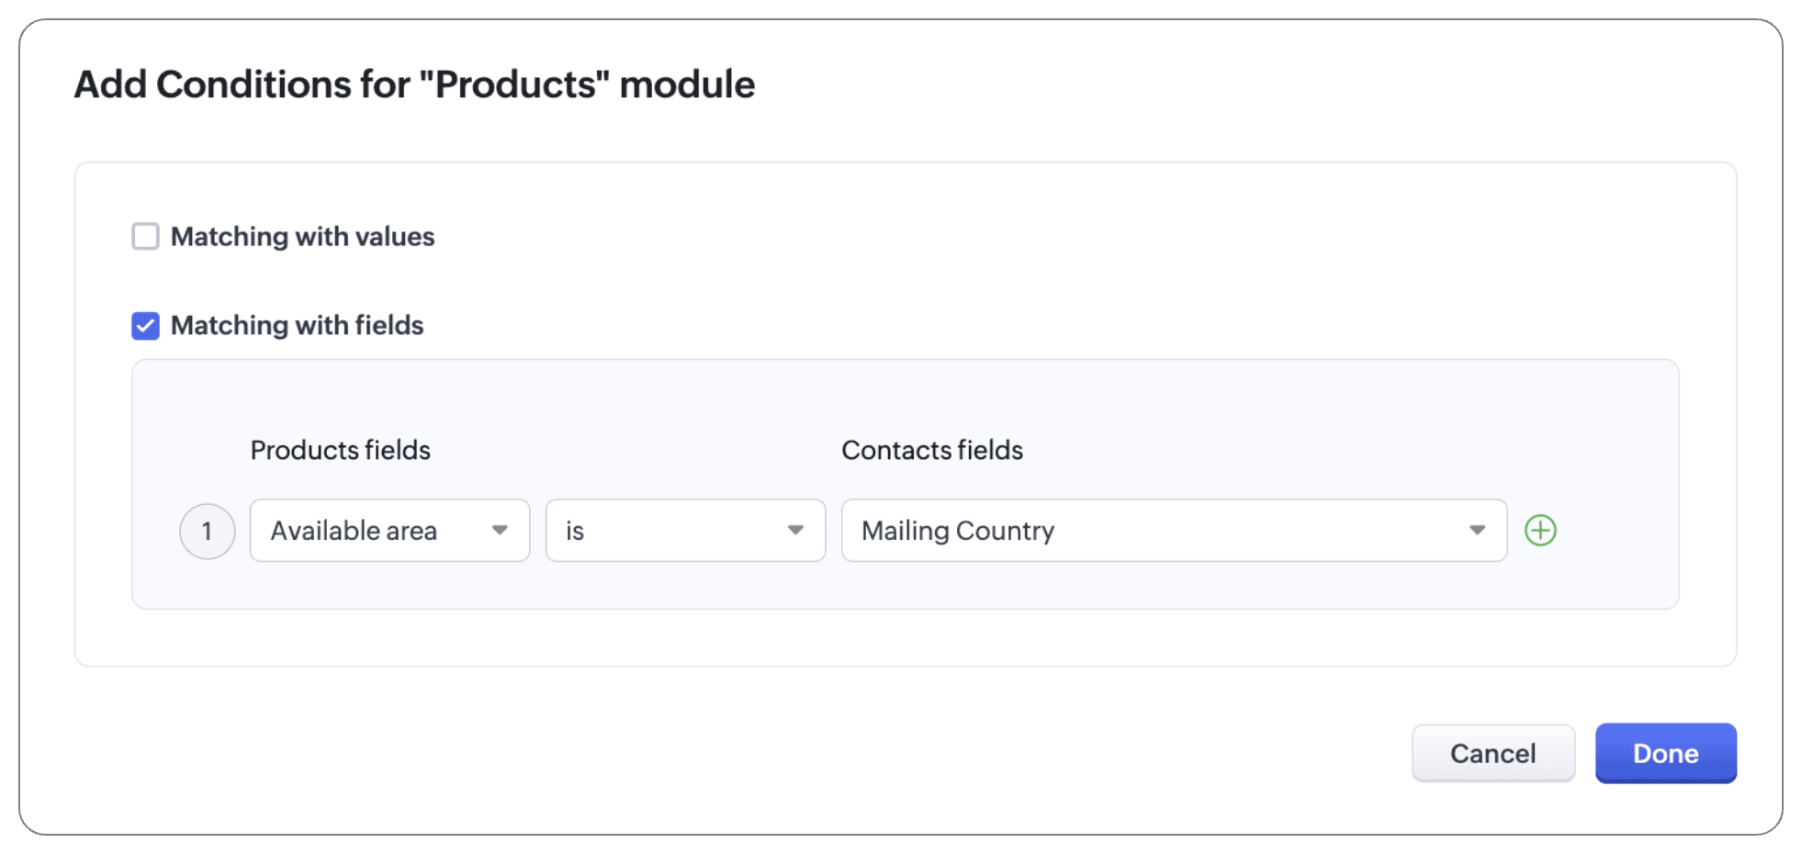Add another field condition with plus icon
Viewport: 1802px width, 854px height.
(x=1540, y=530)
